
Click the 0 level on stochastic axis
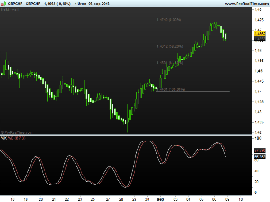pos(256,193)
